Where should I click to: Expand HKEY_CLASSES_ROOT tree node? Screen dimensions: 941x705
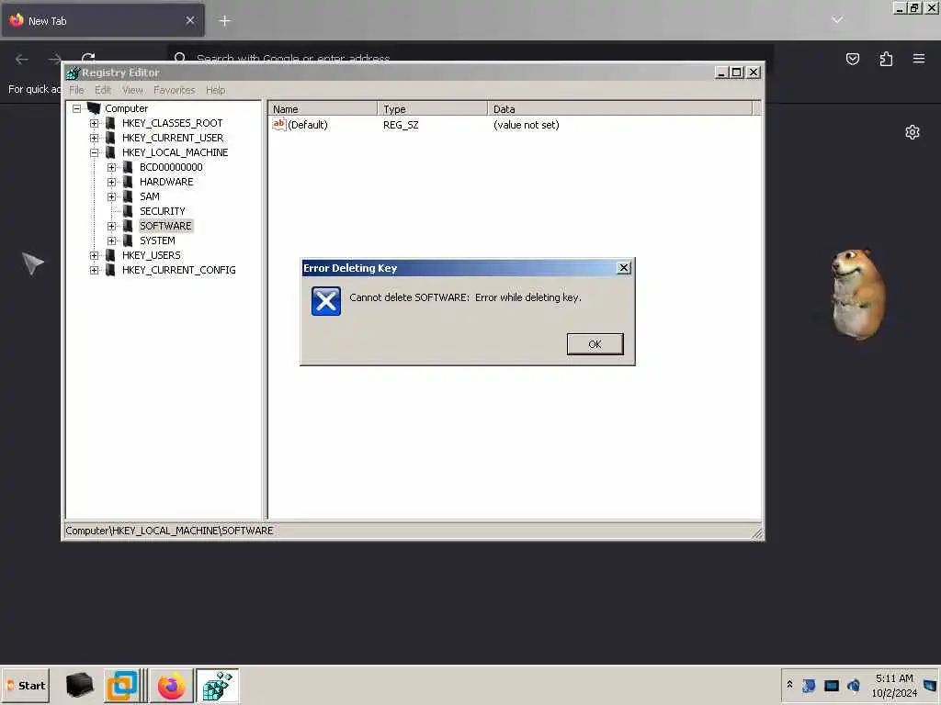click(95, 124)
